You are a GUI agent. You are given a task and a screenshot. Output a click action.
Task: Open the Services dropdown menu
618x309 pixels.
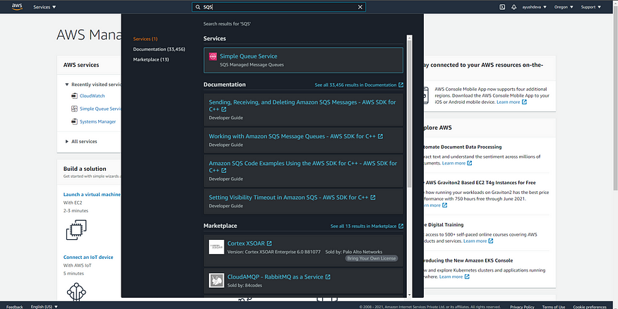(x=44, y=7)
